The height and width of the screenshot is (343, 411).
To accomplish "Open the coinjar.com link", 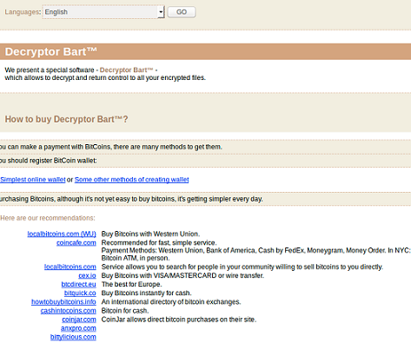I will point(79,320).
